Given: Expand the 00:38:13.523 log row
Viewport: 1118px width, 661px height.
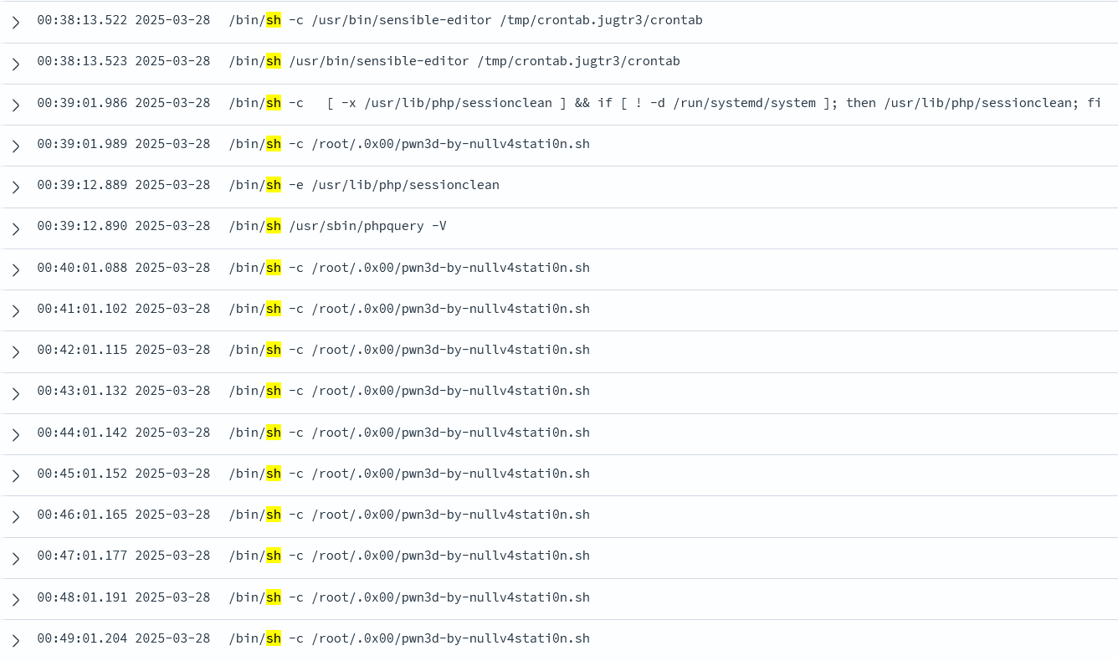Looking at the screenshot, I should click(15, 64).
